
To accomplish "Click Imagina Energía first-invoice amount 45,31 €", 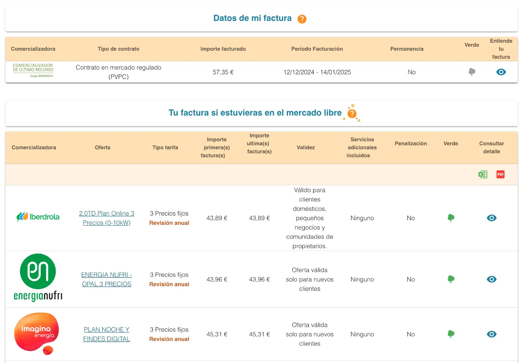I will 217,334.
